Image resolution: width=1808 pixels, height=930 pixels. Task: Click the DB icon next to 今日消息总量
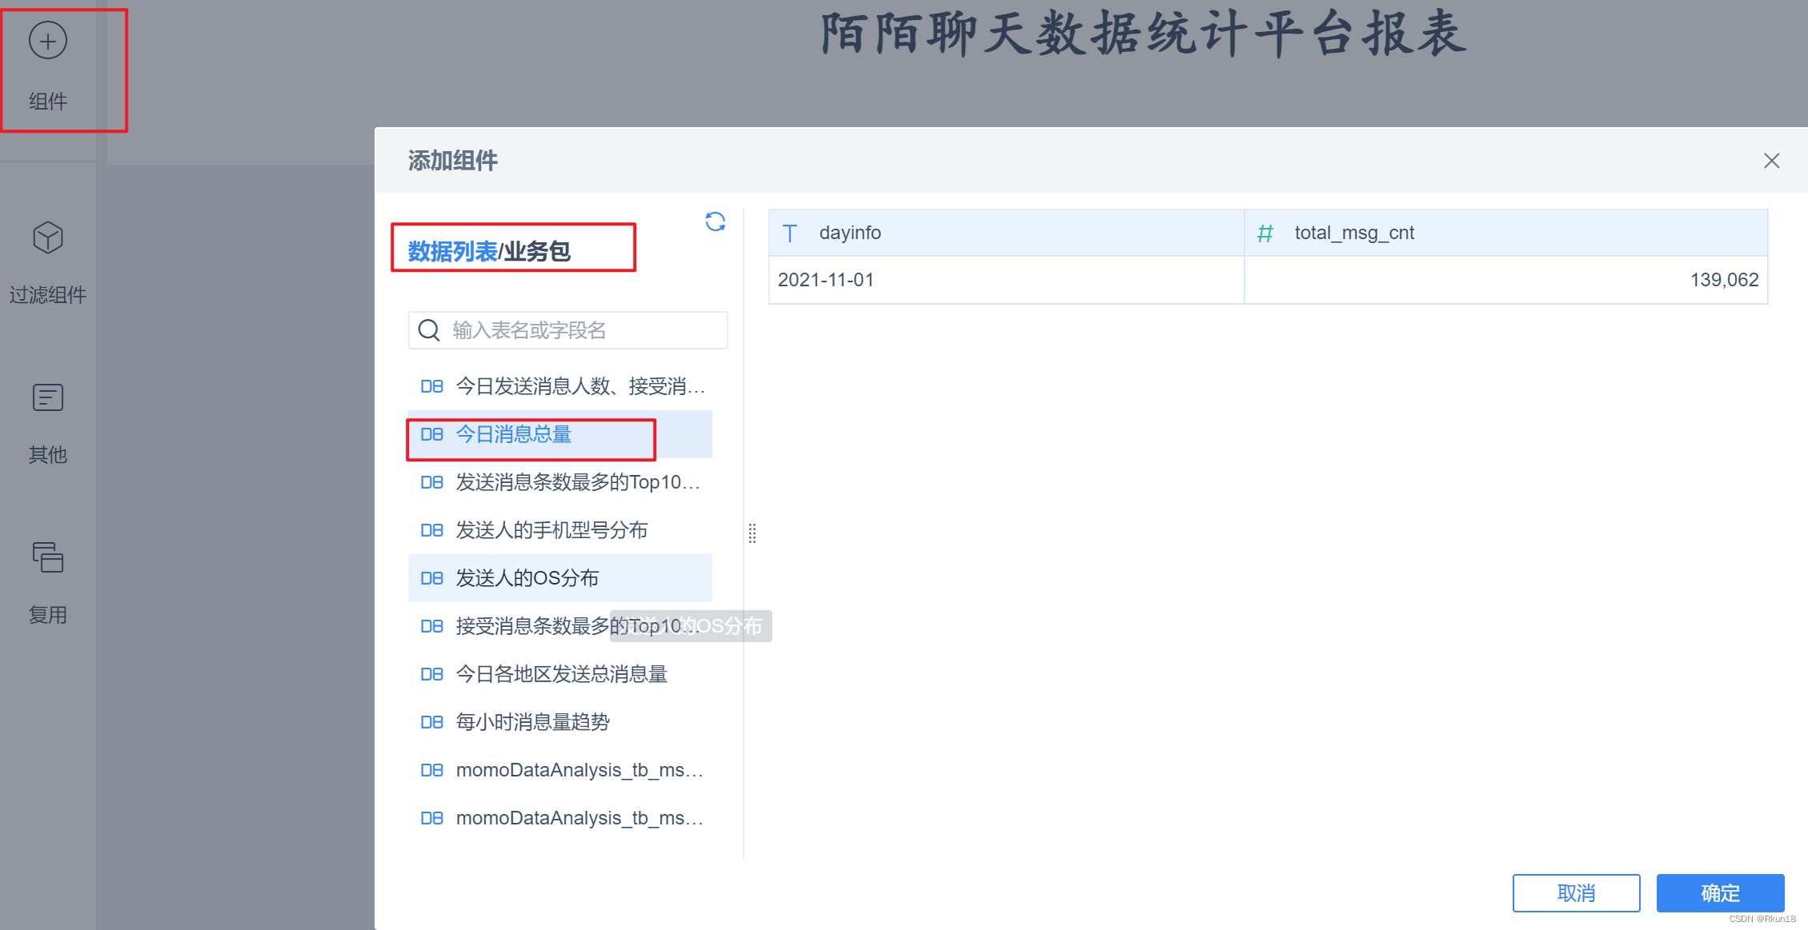(x=432, y=434)
